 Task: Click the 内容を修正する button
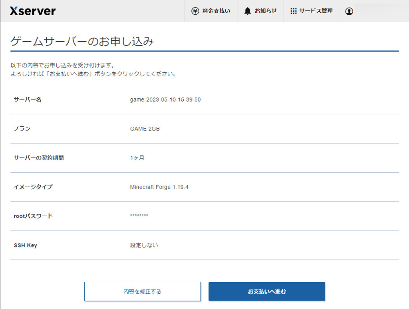tap(142, 291)
